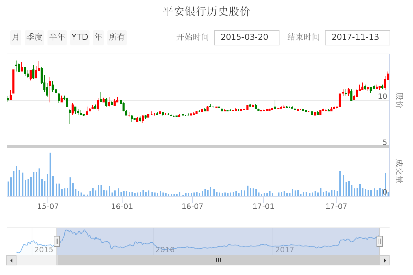Click the chart title 平安银行历史股价
This screenshot has height=275, width=413.
pos(206,11)
